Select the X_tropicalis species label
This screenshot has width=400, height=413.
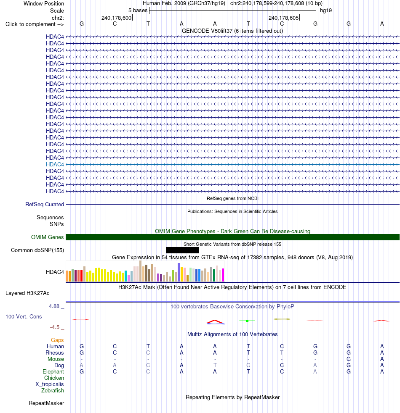tap(50, 384)
